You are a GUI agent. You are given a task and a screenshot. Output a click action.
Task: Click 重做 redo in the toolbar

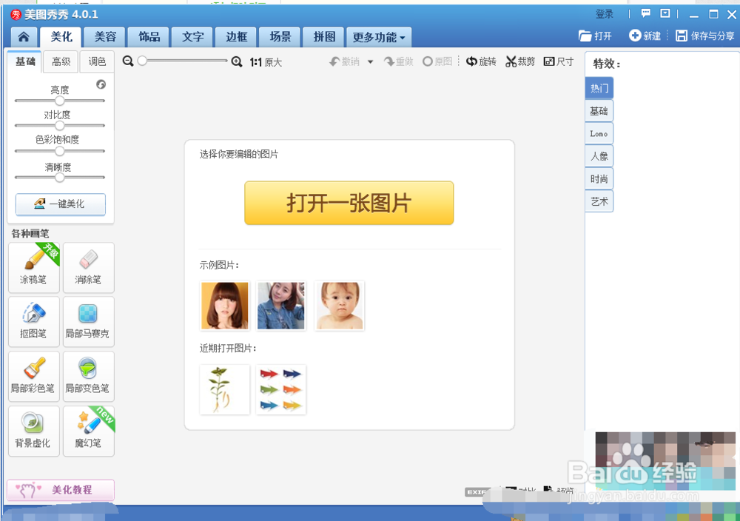click(399, 62)
